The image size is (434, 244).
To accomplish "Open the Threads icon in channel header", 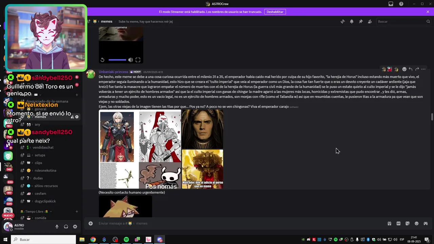I will pyautogui.click(x=342, y=21).
